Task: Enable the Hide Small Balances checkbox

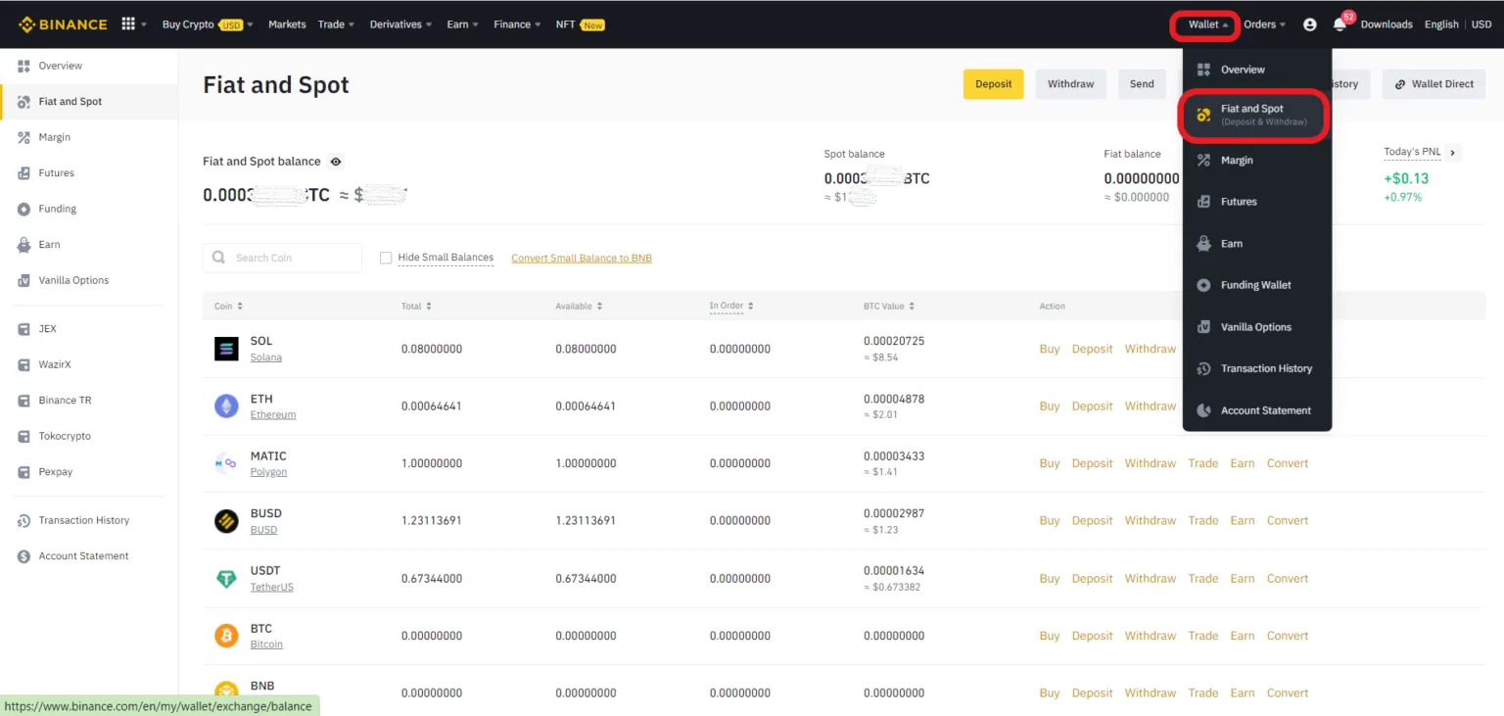Action: pos(386,258)
